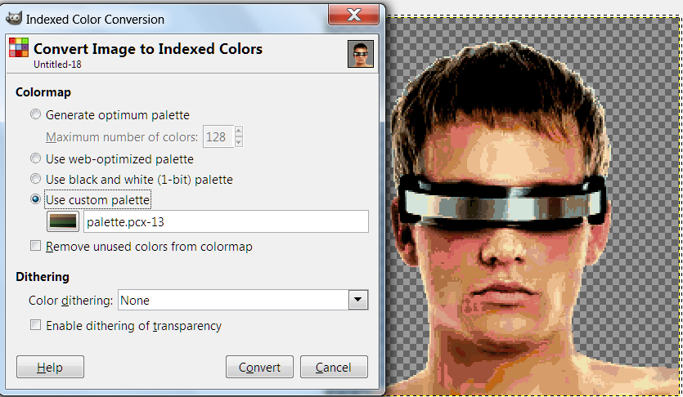
Task: Click the Color dithering combo box showing None
Action: click(x=233, y=301)
